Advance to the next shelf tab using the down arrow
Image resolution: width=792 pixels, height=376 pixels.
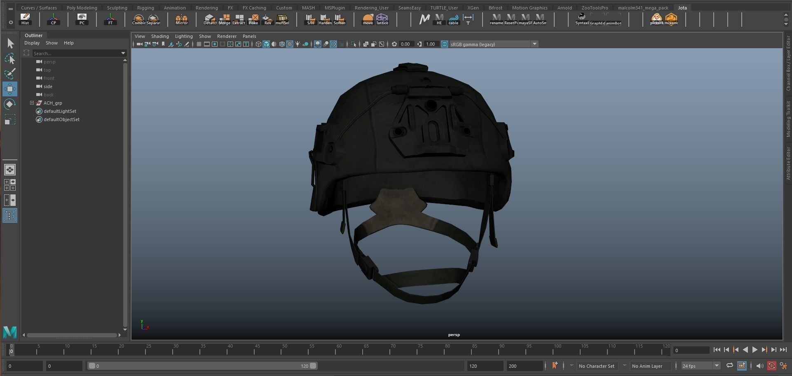click(x=786, y=23)
